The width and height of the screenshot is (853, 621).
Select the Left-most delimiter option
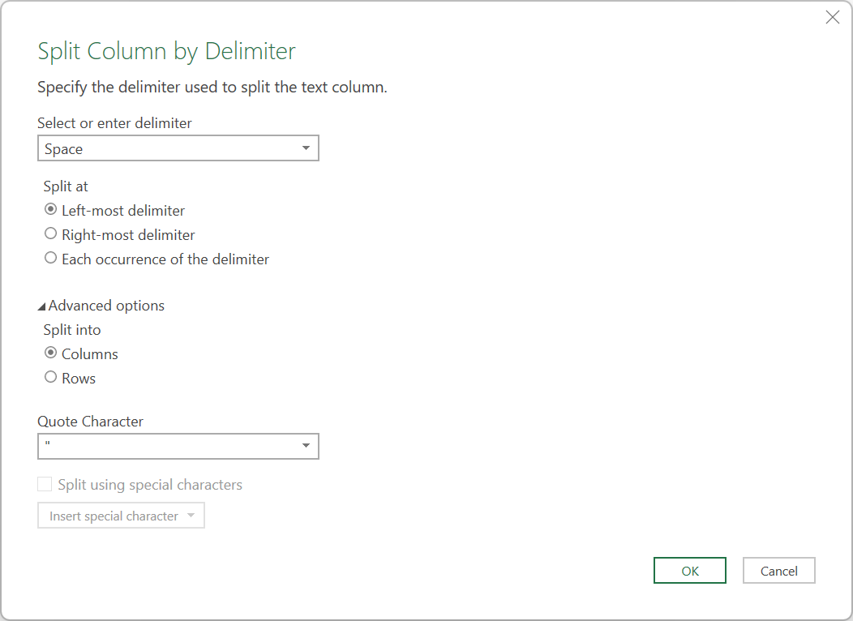click(50, 209)
